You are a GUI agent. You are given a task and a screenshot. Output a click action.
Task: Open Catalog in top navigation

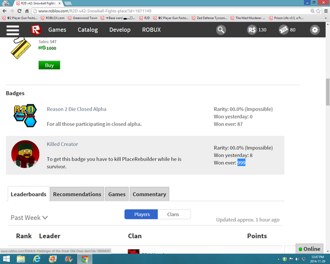point(88,30)
